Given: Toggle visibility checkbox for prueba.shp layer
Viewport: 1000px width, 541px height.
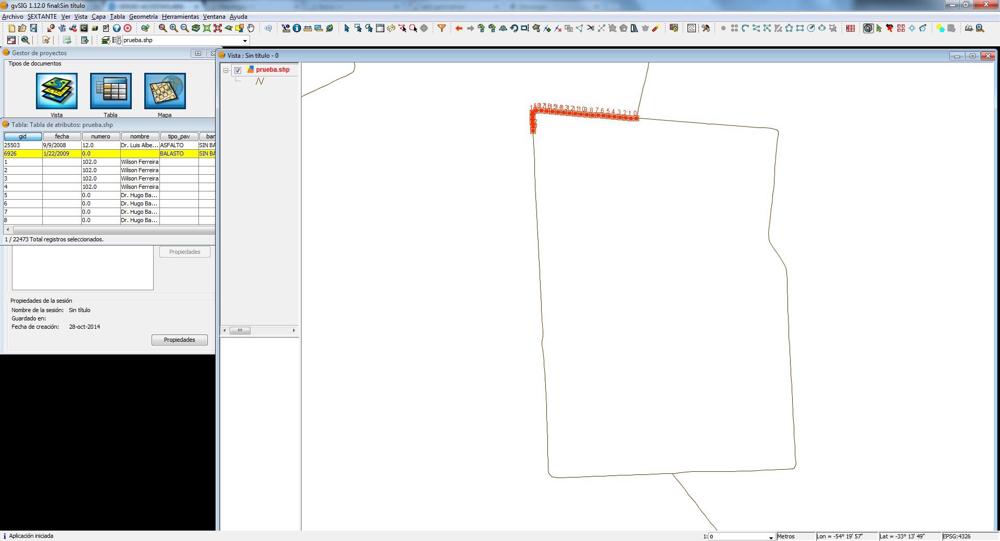Looking at the screenshot, I should pos(238,70).
